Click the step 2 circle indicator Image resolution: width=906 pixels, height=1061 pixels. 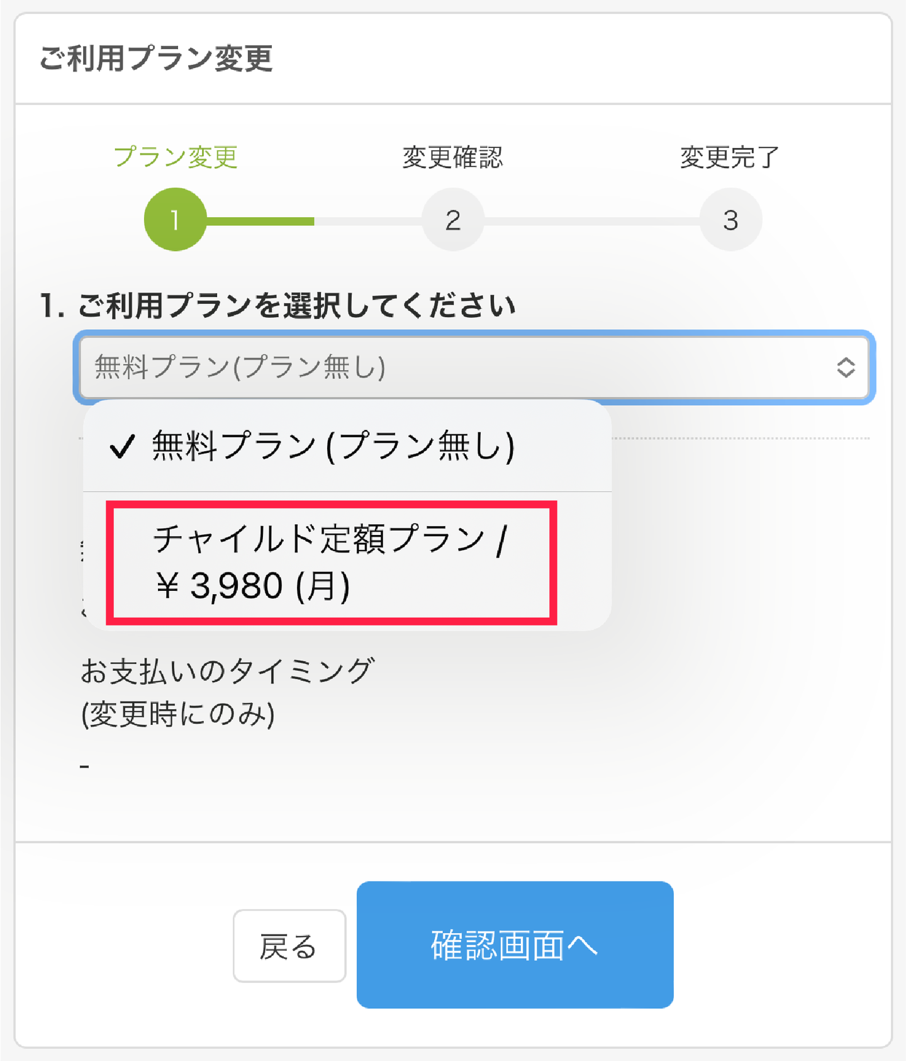pyautogui.click(x=453, y=220)
